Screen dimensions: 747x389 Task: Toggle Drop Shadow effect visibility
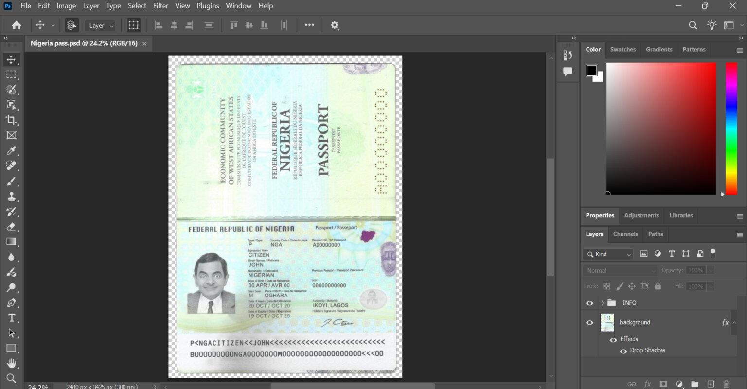click(623, 351)
